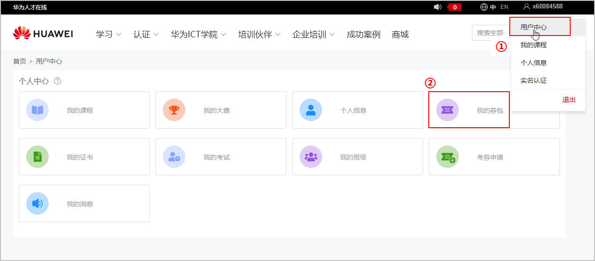
Task: Switch language to 中
Action: 493,7
